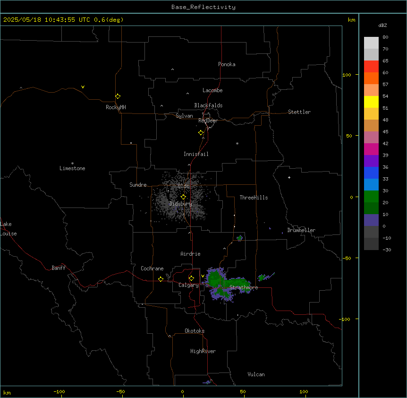Click the small green echo south of ThreeHills
The width and height of the screenshot is (407, 398).
[239, 238]
